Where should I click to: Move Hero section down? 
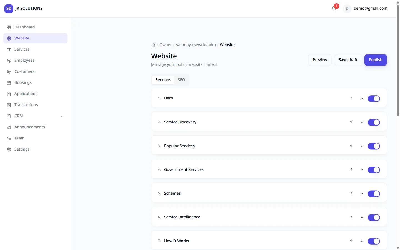[362, 98]
